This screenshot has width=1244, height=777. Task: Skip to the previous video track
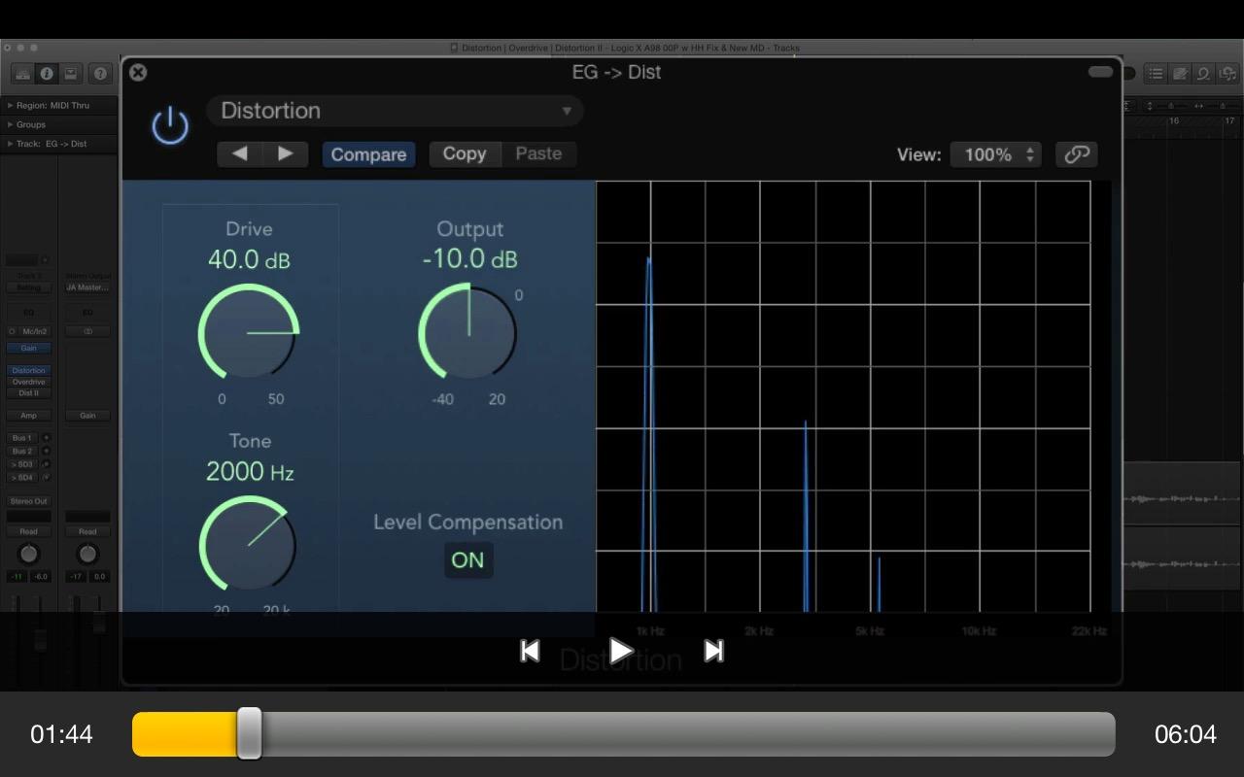[x=530, y=651]
